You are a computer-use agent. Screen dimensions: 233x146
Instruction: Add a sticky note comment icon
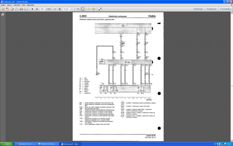coord(89,9)
